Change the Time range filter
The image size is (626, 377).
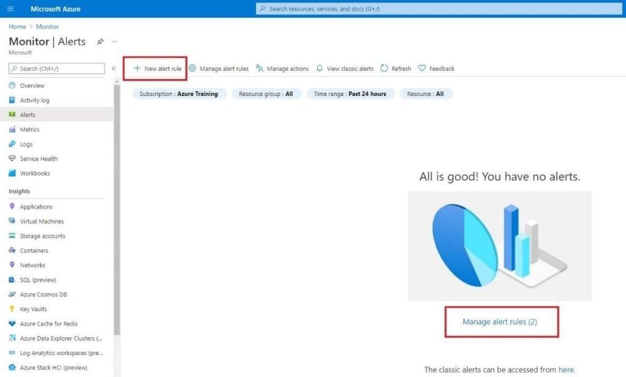[x=349, y=93]
